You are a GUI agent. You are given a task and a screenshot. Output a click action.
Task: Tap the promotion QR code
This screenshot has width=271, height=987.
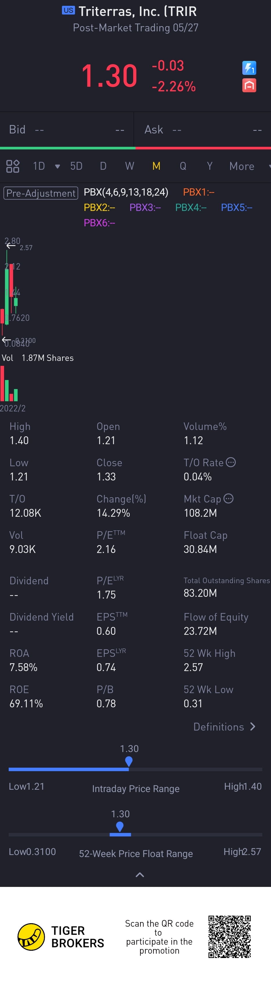(x=229, y=937)
